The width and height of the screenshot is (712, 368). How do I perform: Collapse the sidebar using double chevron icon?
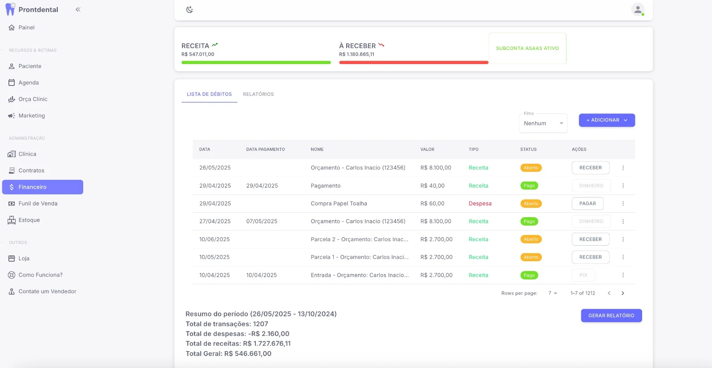coord(78,9)
